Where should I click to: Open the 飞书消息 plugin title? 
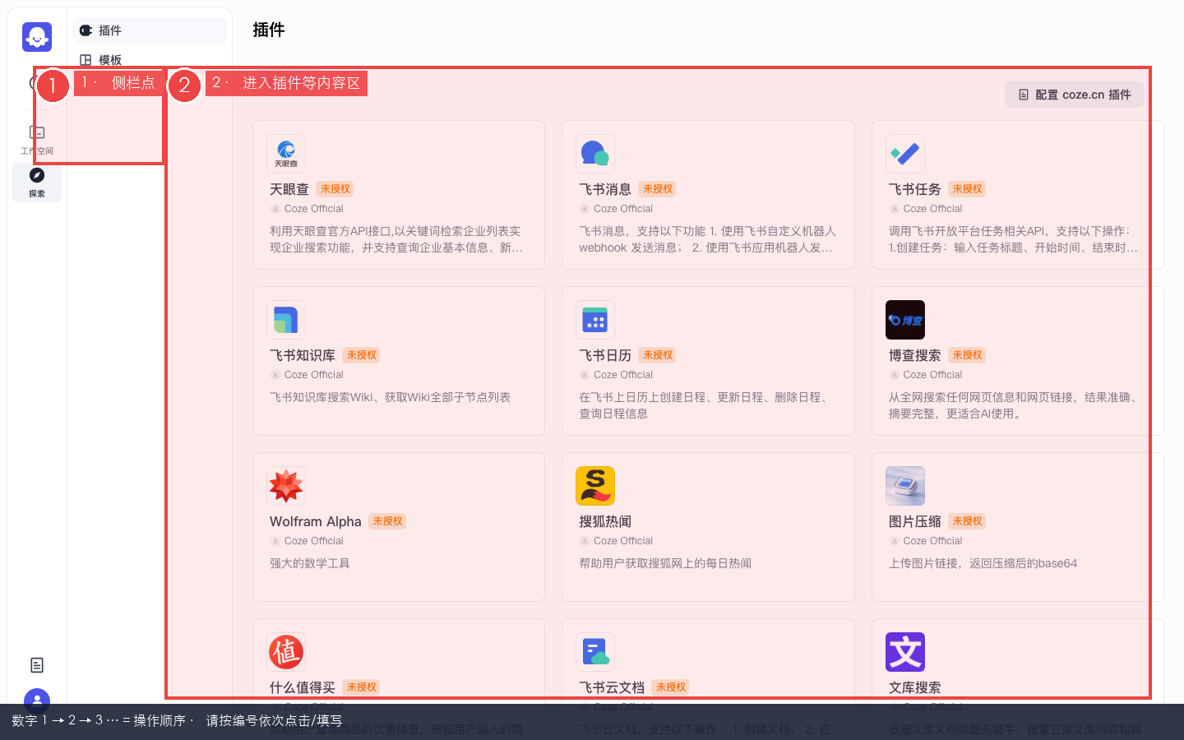[605, 189]
